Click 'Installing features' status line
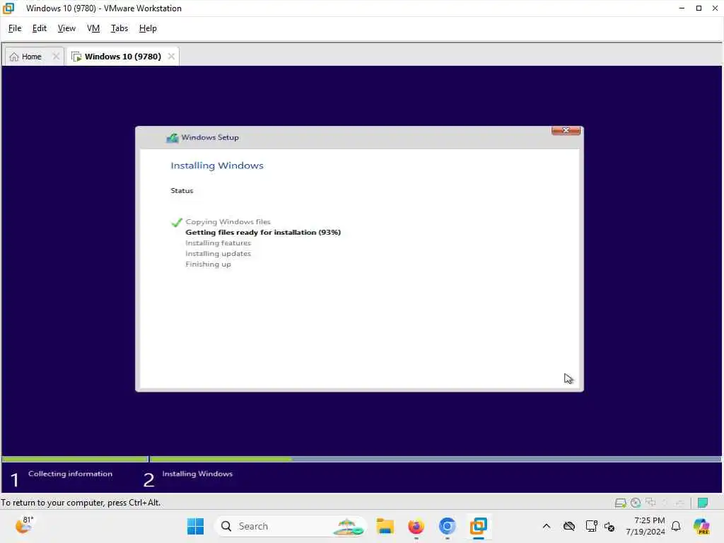 coord(218,243)
